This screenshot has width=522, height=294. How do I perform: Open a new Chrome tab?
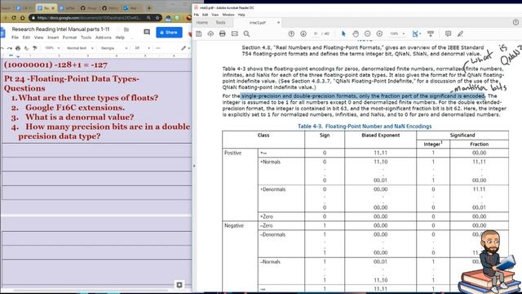click(x=149, y=7)
